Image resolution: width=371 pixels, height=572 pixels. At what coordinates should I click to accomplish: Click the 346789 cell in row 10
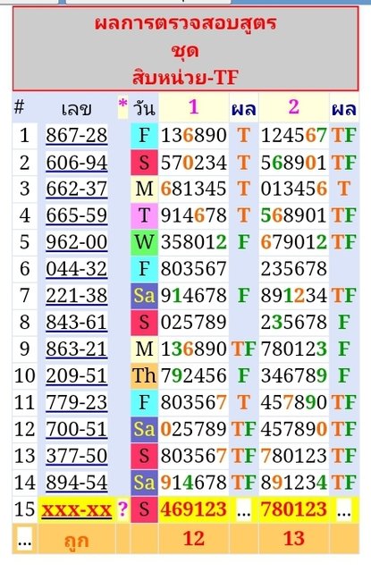(x=293, y=375)
